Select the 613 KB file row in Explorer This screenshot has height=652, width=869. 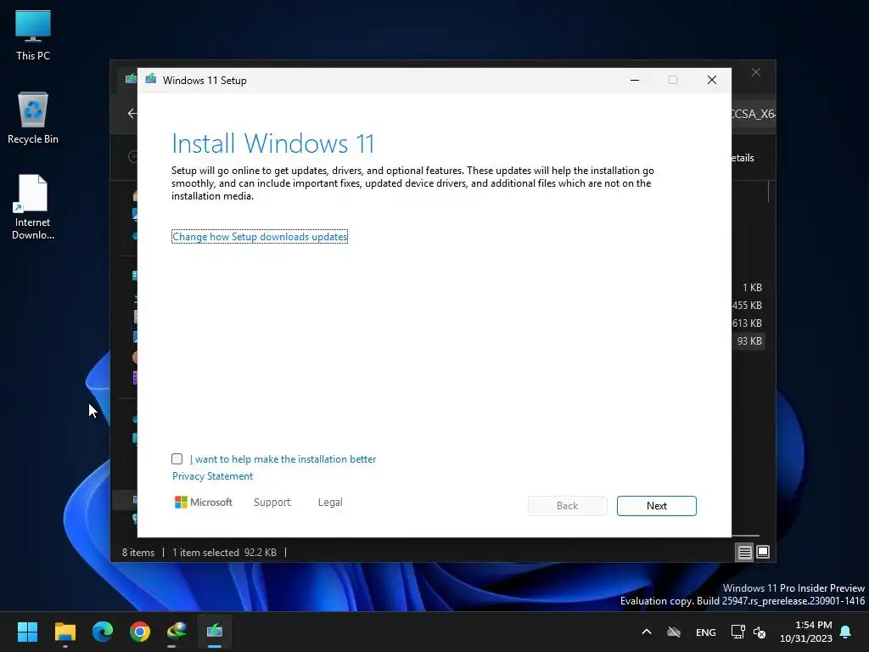coord(747,323)
